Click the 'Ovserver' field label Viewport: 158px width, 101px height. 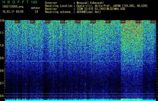coord(51,3)
